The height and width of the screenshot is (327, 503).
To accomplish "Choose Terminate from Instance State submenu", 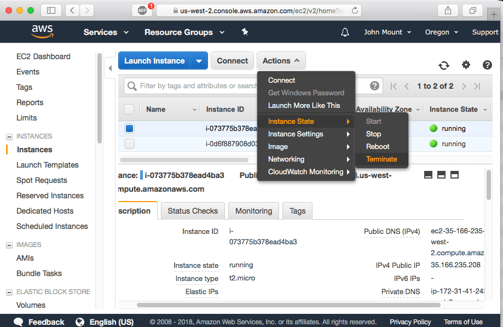I will click(x=381, y=159).
